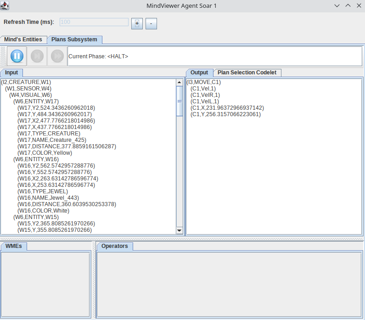The width and height of the screenshot is (365, 320).
Task: Click the application icon in title bar
Action: 5,5
